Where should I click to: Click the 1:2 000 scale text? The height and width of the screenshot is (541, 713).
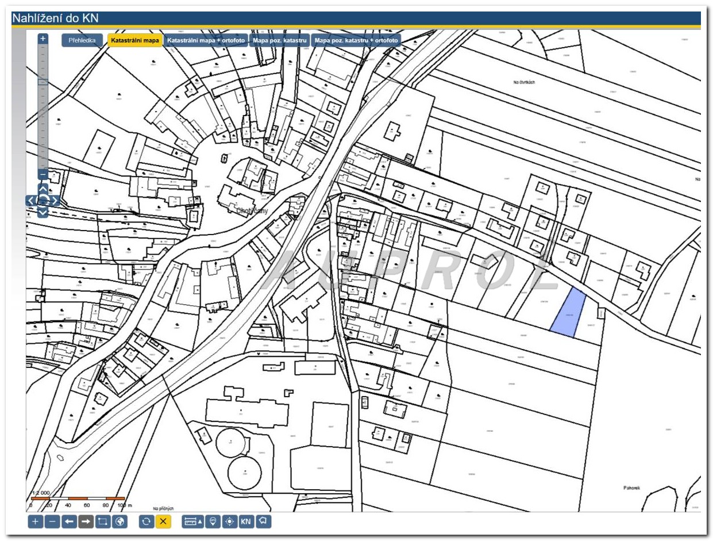coord(41,493)
